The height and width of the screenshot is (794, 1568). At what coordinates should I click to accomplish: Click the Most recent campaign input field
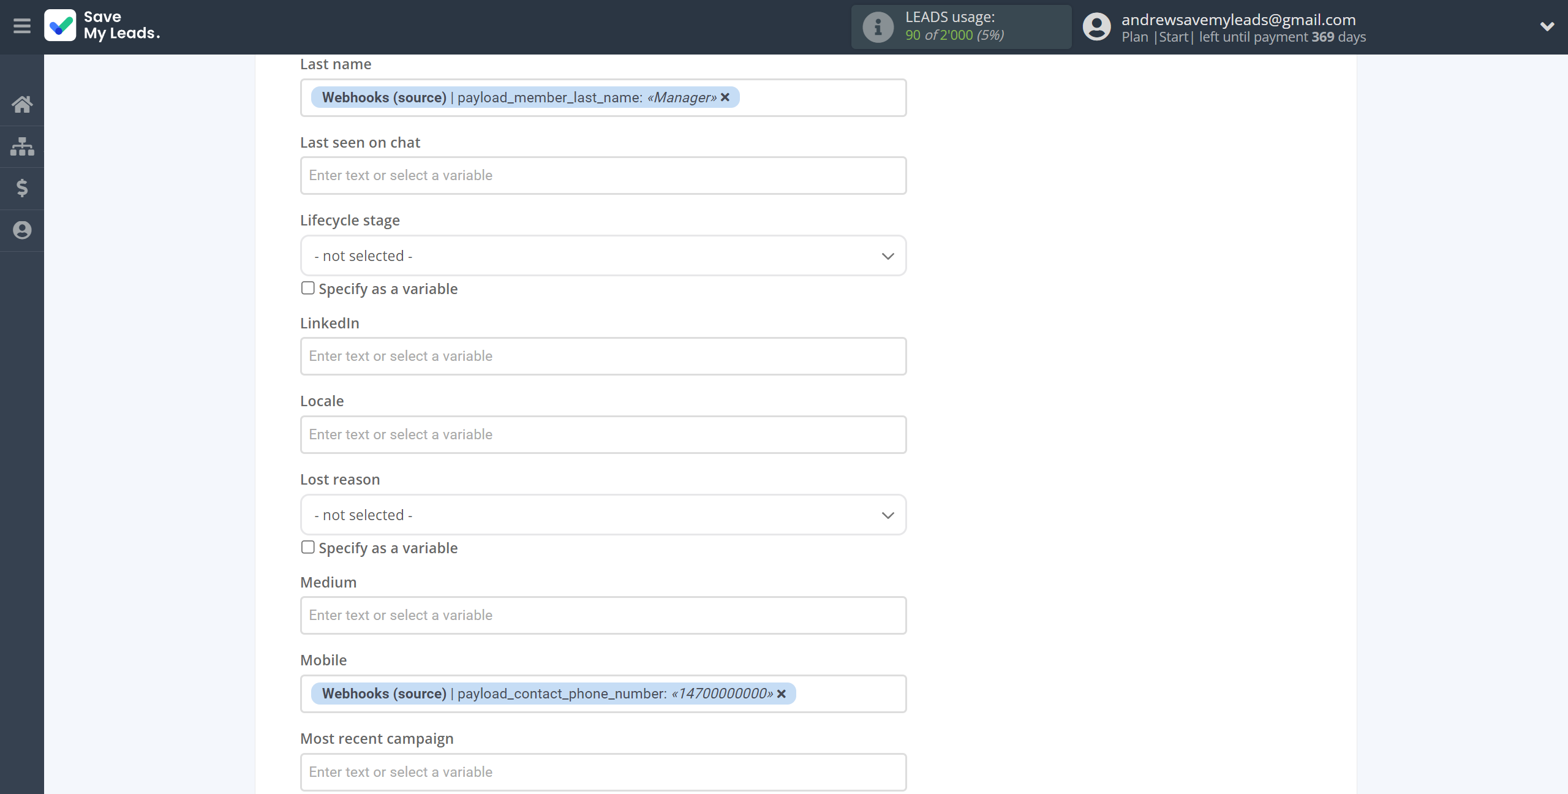[603, 771]
